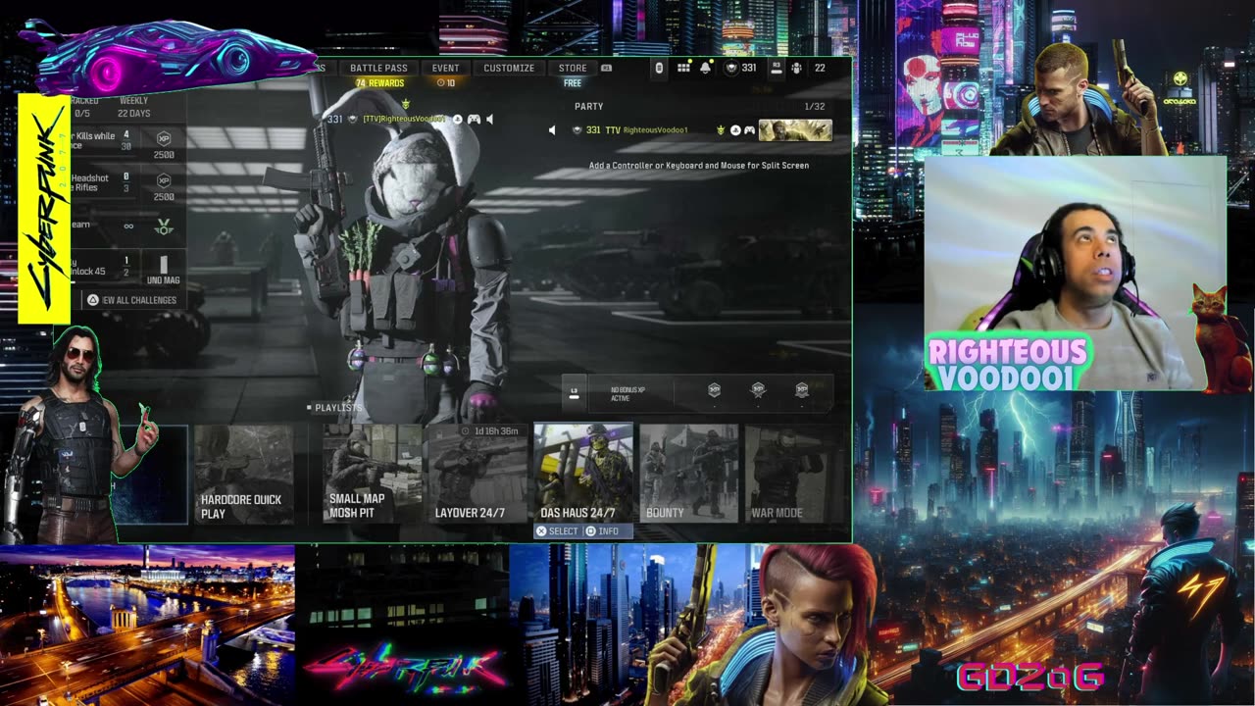Select the Bounty playlist
The image size is (1255, 706).
coord(689,475)
